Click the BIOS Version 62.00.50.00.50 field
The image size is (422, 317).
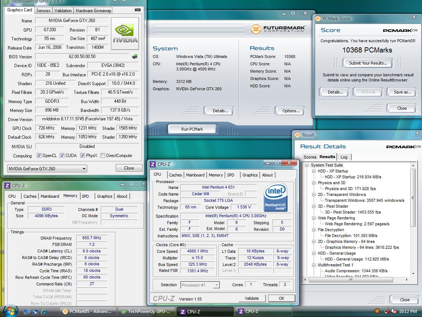tap(82, 57)
